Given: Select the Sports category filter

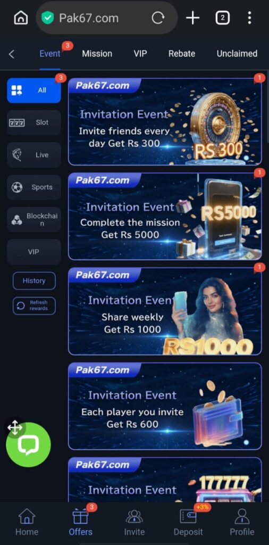Looking at the screenshot, I should pyautogui.click(x=34, y=187).
